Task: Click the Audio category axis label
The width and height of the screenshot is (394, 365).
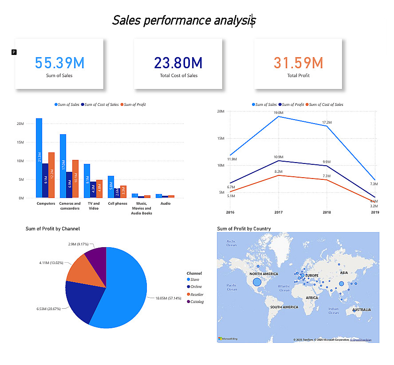Action: coord(165,203)
